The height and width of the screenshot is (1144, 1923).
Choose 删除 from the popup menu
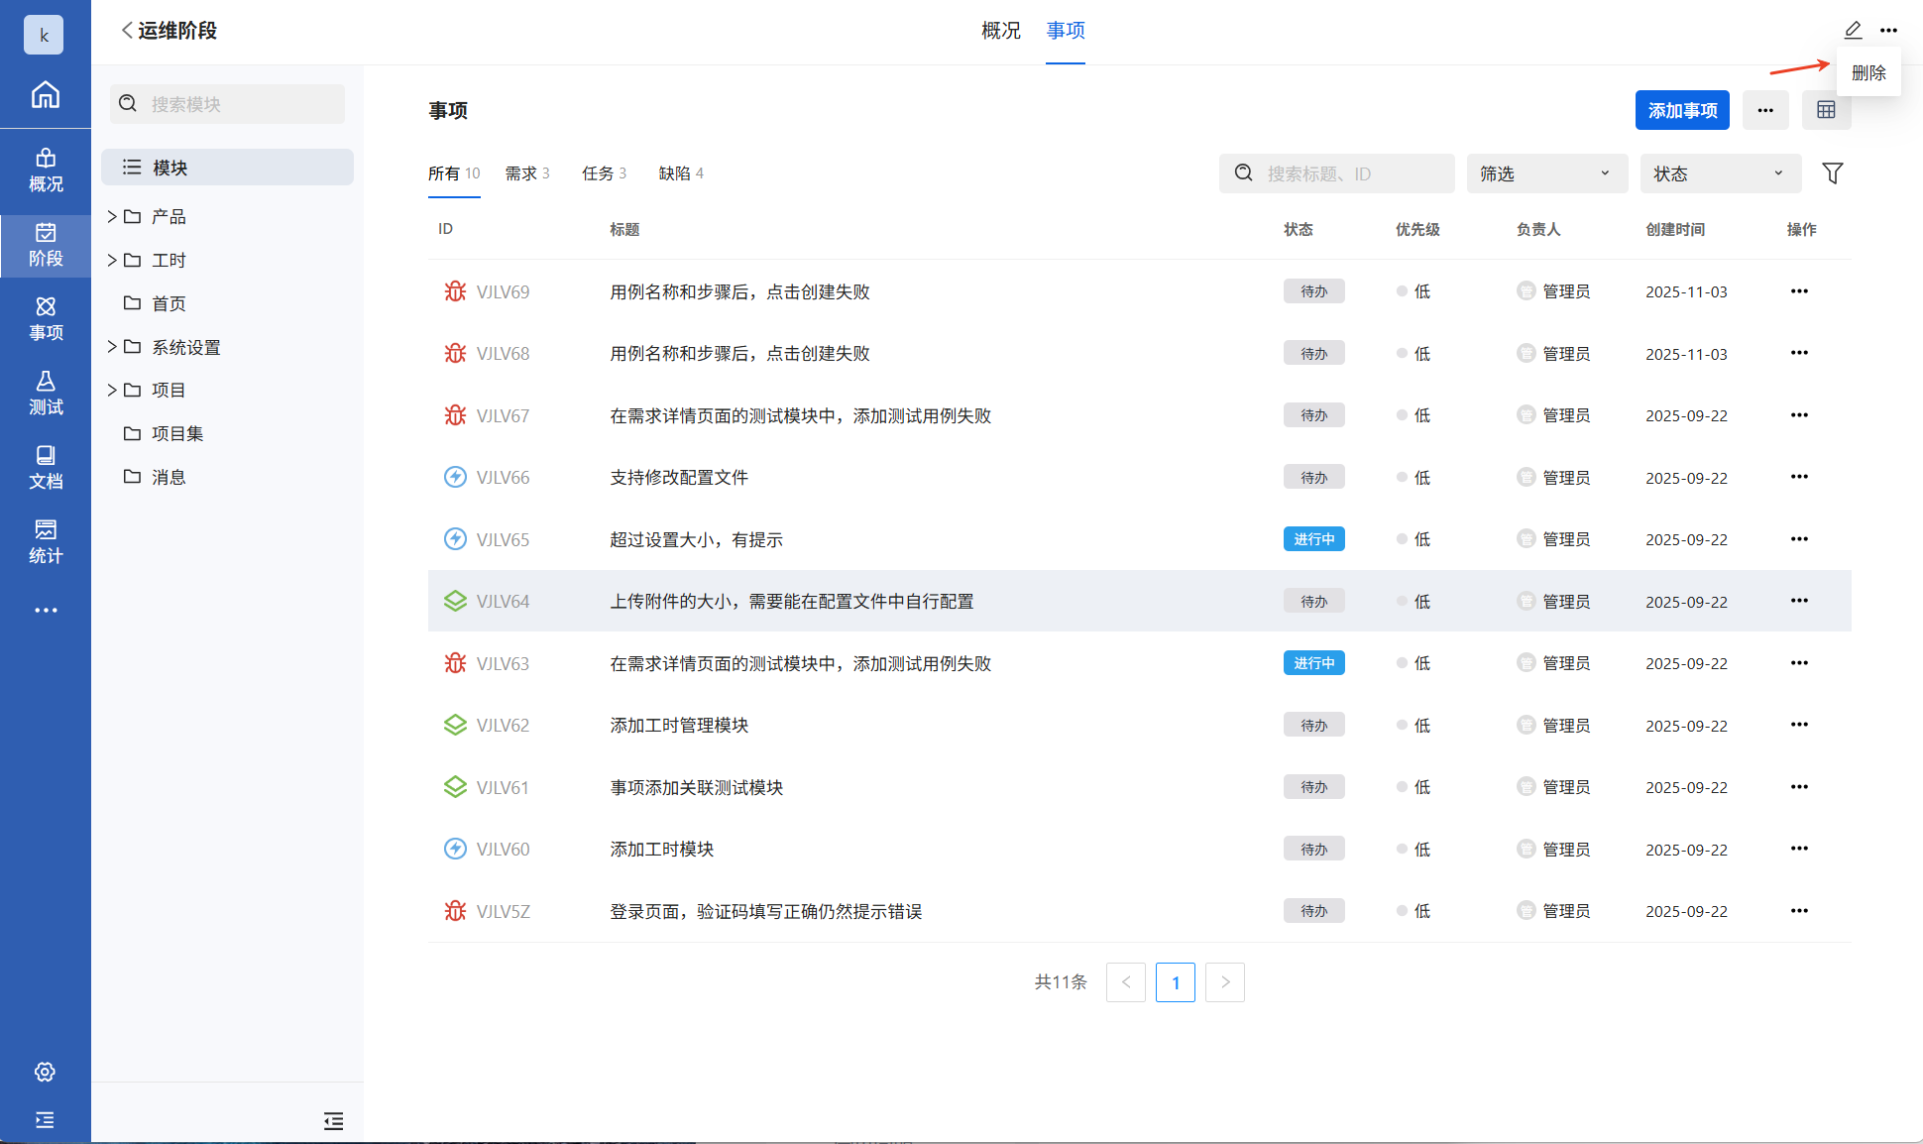coord(1868,72)
